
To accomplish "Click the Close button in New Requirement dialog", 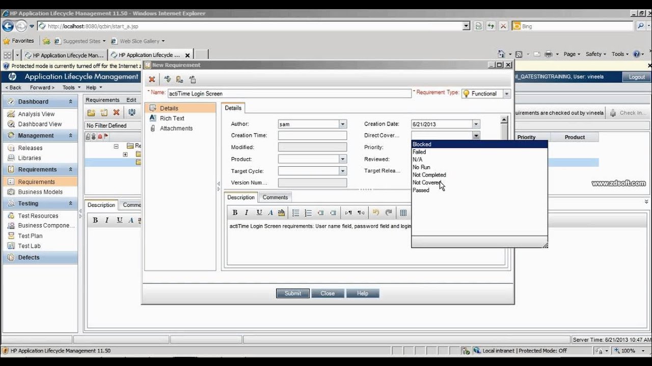I will click(328, 293).
